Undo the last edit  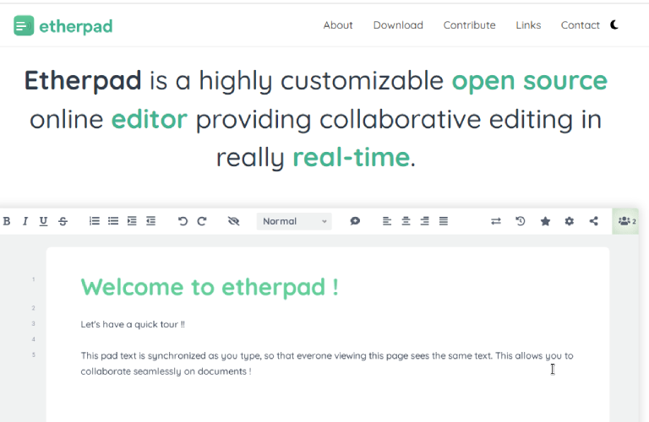183,221
